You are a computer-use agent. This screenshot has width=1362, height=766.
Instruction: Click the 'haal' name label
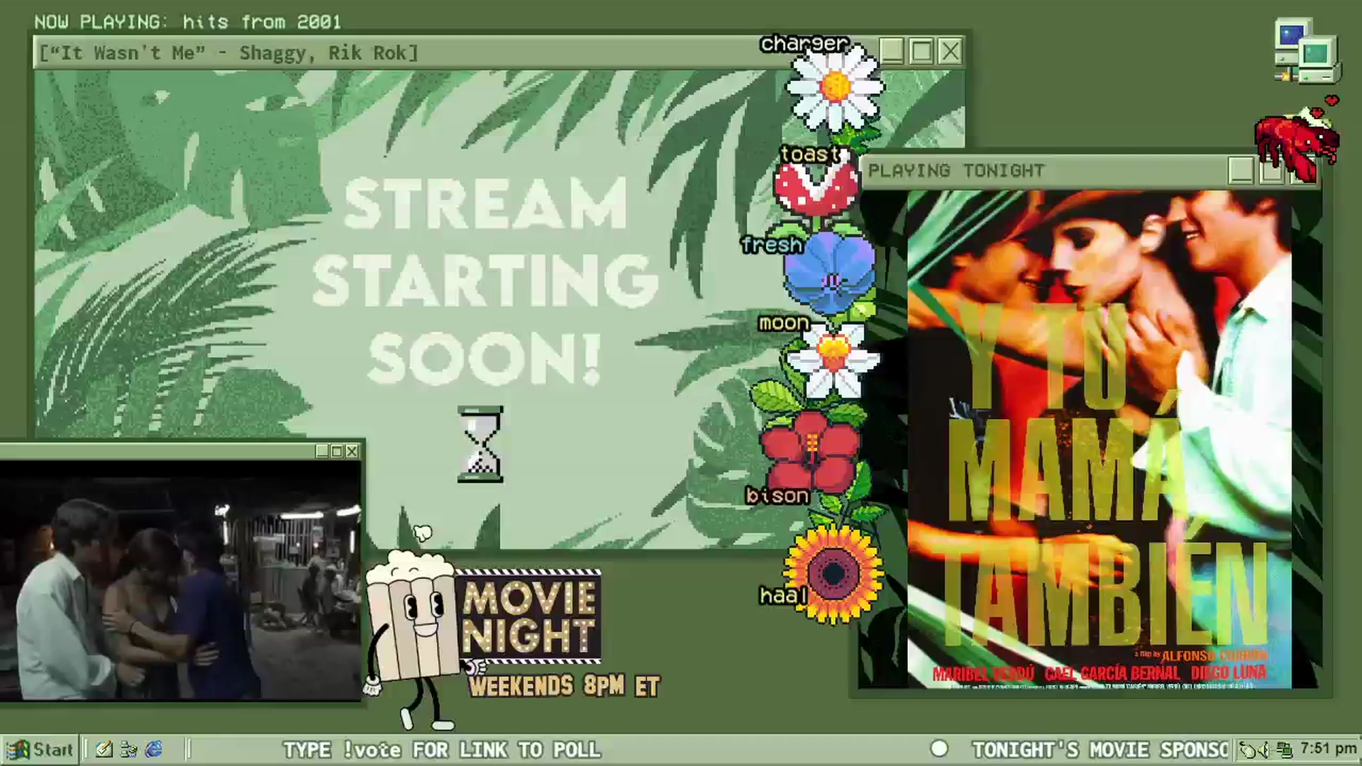783,596
